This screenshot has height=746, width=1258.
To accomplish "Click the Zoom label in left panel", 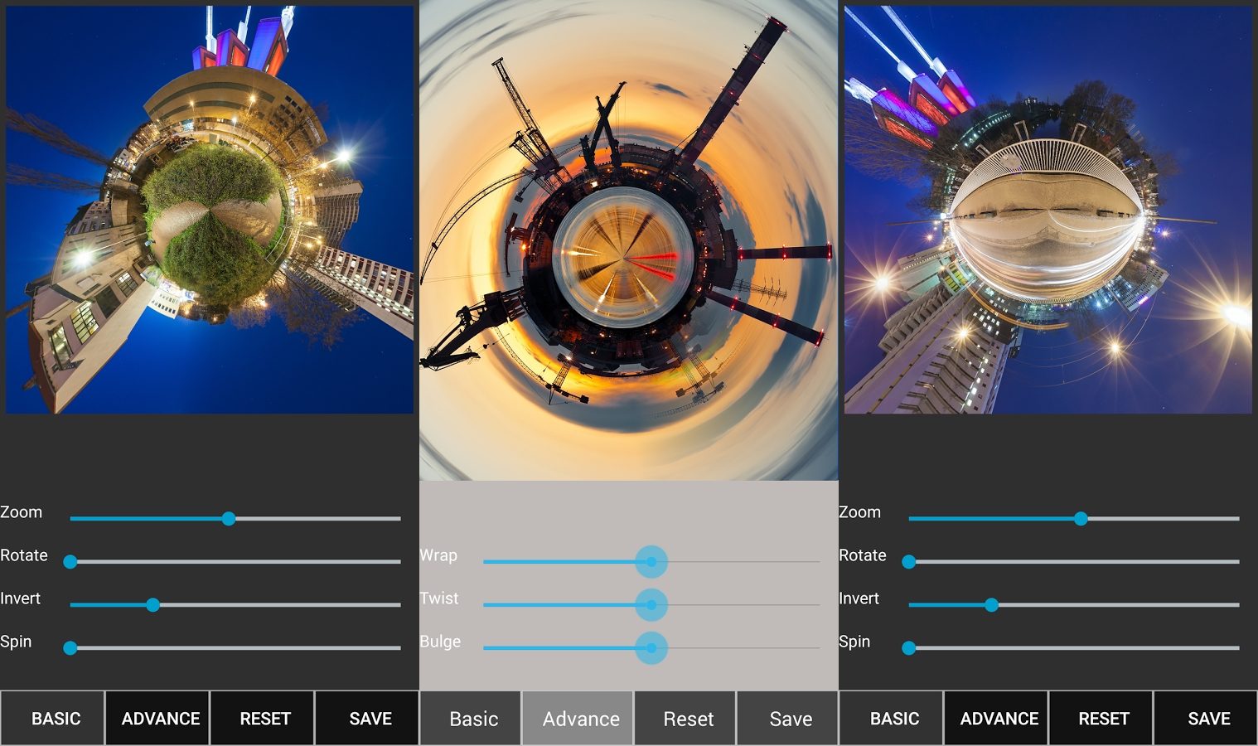I will [x=22, y=512].
